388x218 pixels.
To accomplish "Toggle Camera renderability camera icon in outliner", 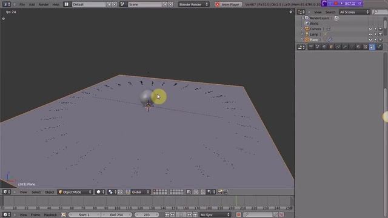I will [381, 29].
